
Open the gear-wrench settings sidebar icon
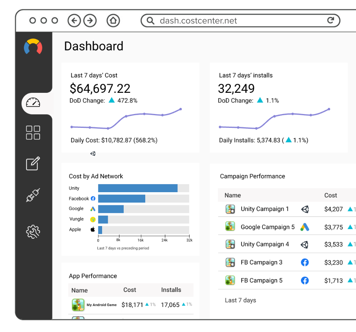33,232
